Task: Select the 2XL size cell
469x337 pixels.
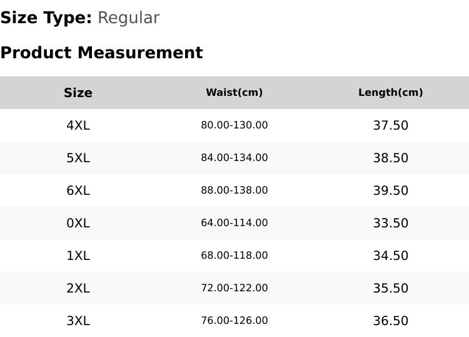Action: click(78, 289)
